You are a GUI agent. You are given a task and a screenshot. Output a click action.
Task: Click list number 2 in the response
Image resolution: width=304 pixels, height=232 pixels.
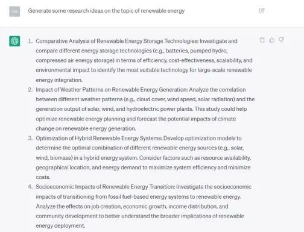[30, 90]
